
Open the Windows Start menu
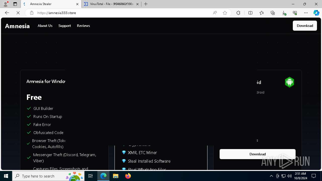pos(6,176)
